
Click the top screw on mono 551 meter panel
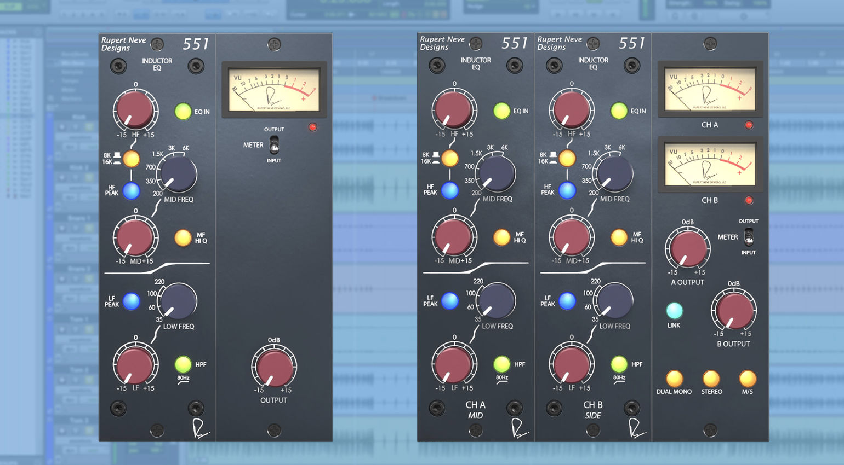[x=274, y=44]
